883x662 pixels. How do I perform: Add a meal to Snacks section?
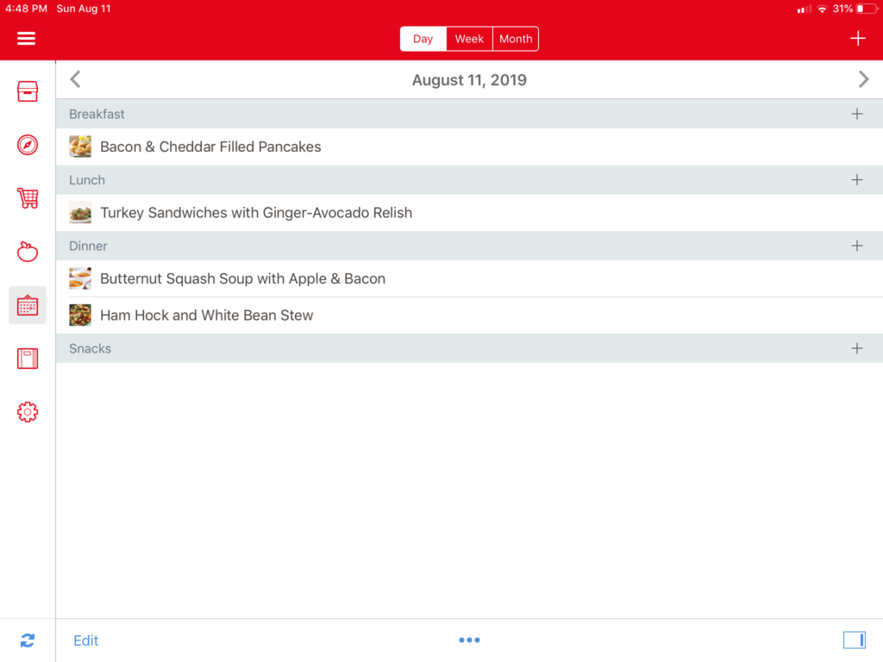point(856,348)
